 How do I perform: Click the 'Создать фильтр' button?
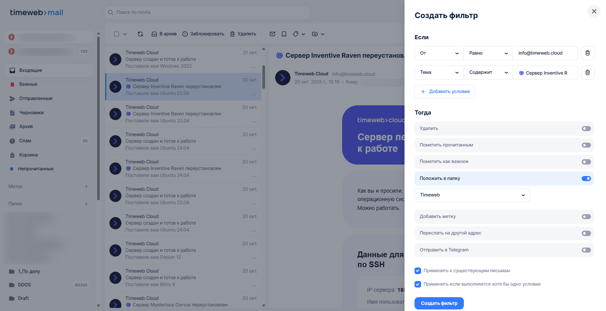(x=439, y=303)
